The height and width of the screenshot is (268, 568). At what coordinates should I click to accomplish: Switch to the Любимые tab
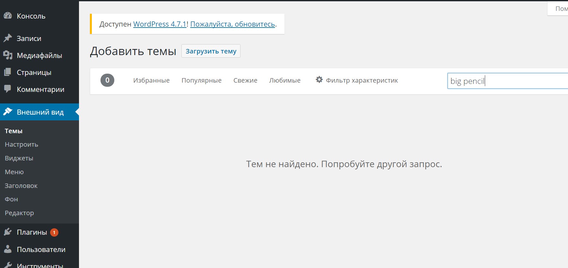pos(285,80)
